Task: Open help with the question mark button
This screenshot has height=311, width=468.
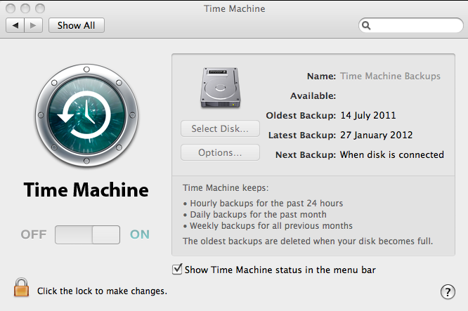Action: click(x=447, y=291)
